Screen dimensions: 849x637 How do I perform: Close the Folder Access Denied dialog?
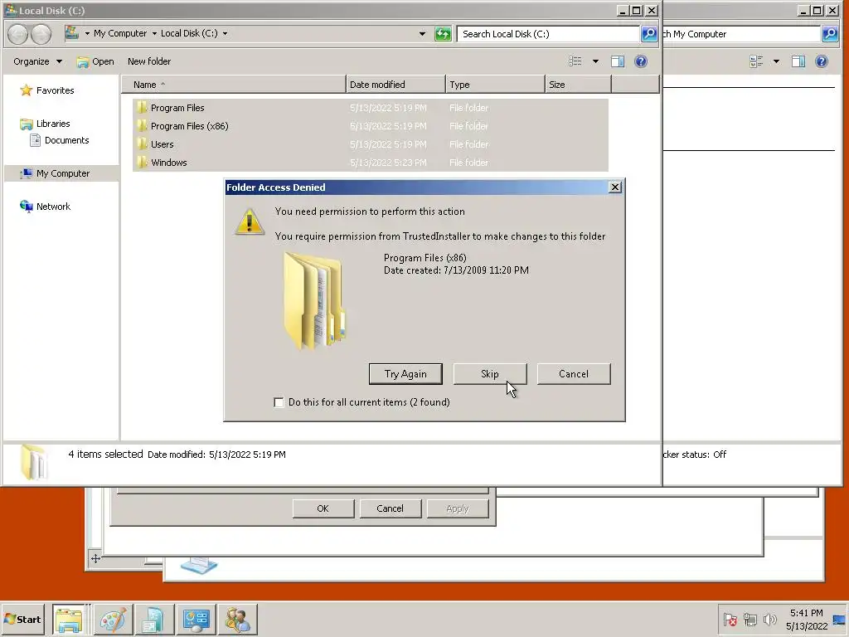coord(614,187)
